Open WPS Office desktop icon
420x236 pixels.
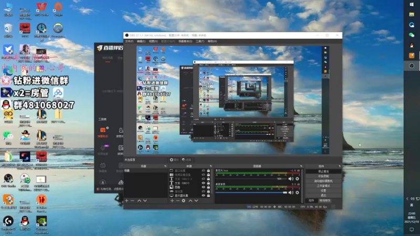click(x=41, y=9)
